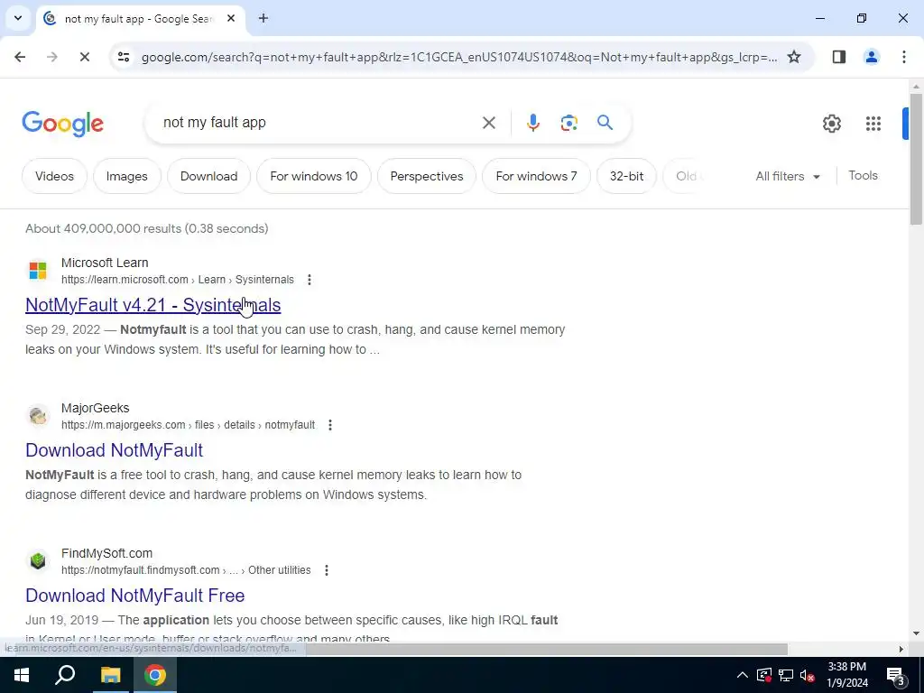This screenshot has height=693, width=924.
Task: Close the 'not my fault app' tab
Action: [x=231, y=18]
